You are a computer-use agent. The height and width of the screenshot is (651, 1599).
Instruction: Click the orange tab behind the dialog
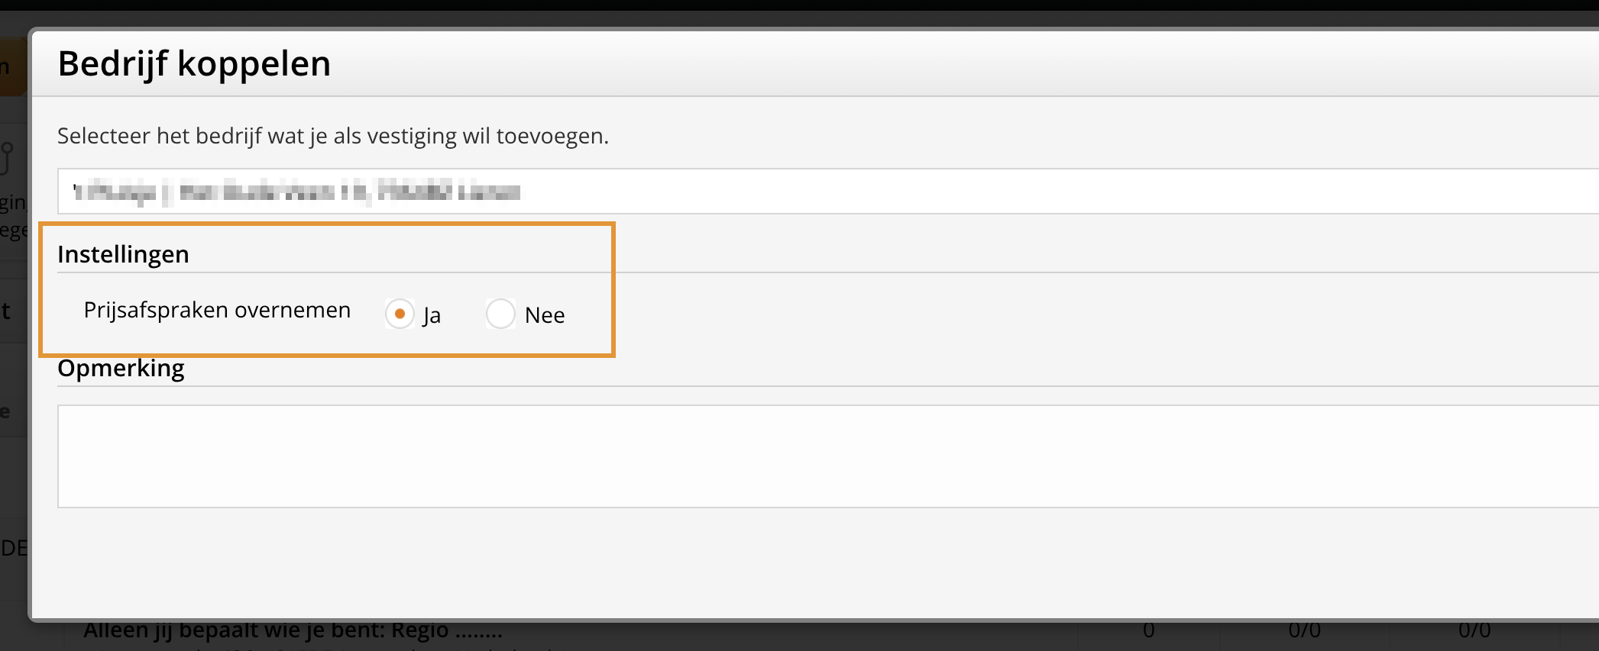[x=11, y=67]
